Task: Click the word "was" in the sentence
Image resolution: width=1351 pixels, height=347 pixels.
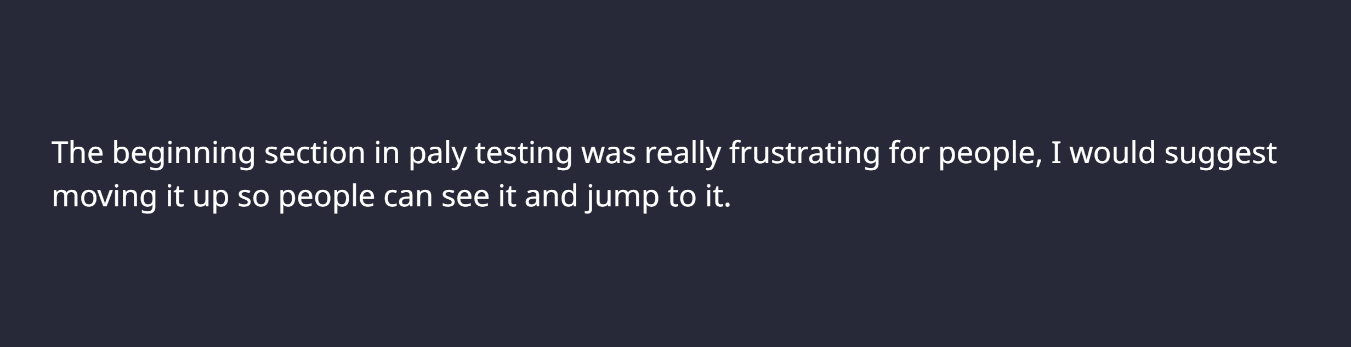Action: [608, 153]
